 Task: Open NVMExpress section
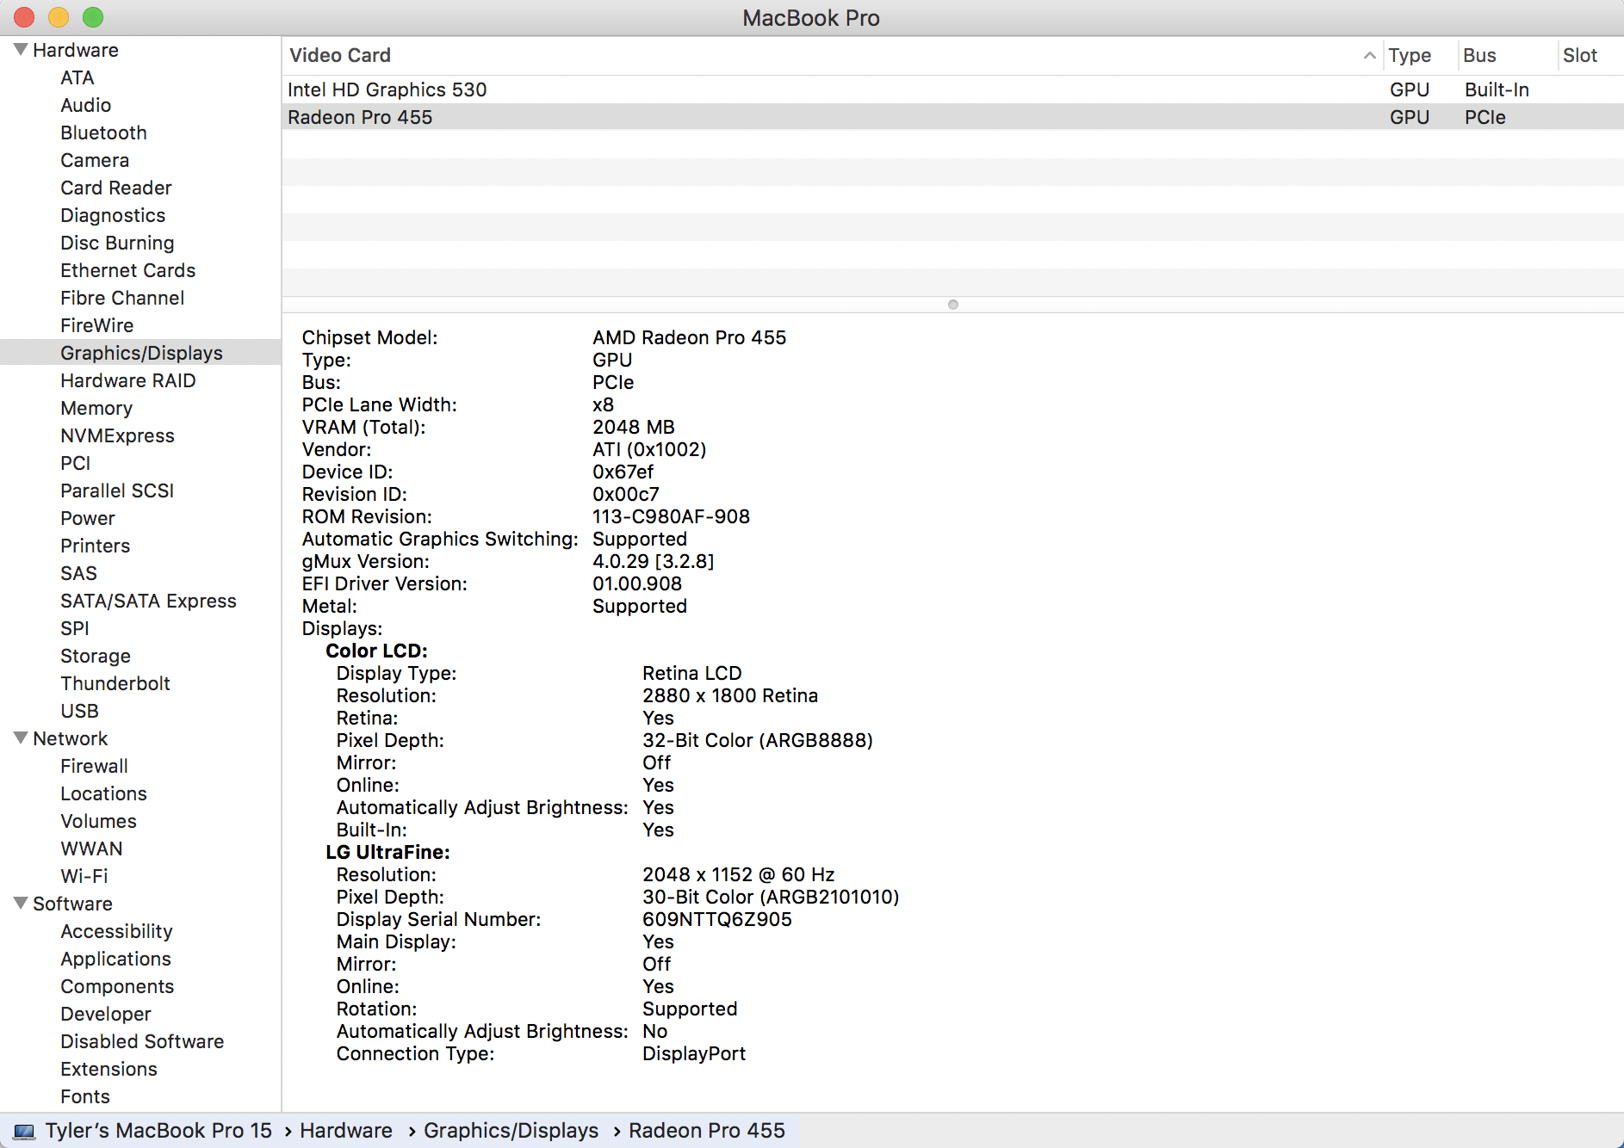pyautogui.click(x=117, y=435)
